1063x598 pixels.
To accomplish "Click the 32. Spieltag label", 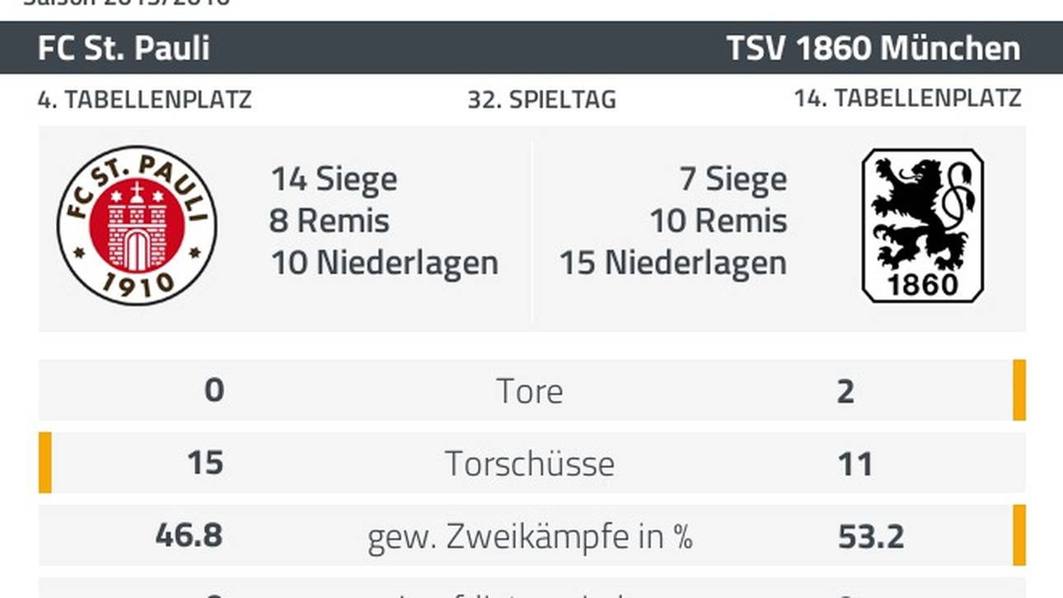I will [x=541, y=100].
